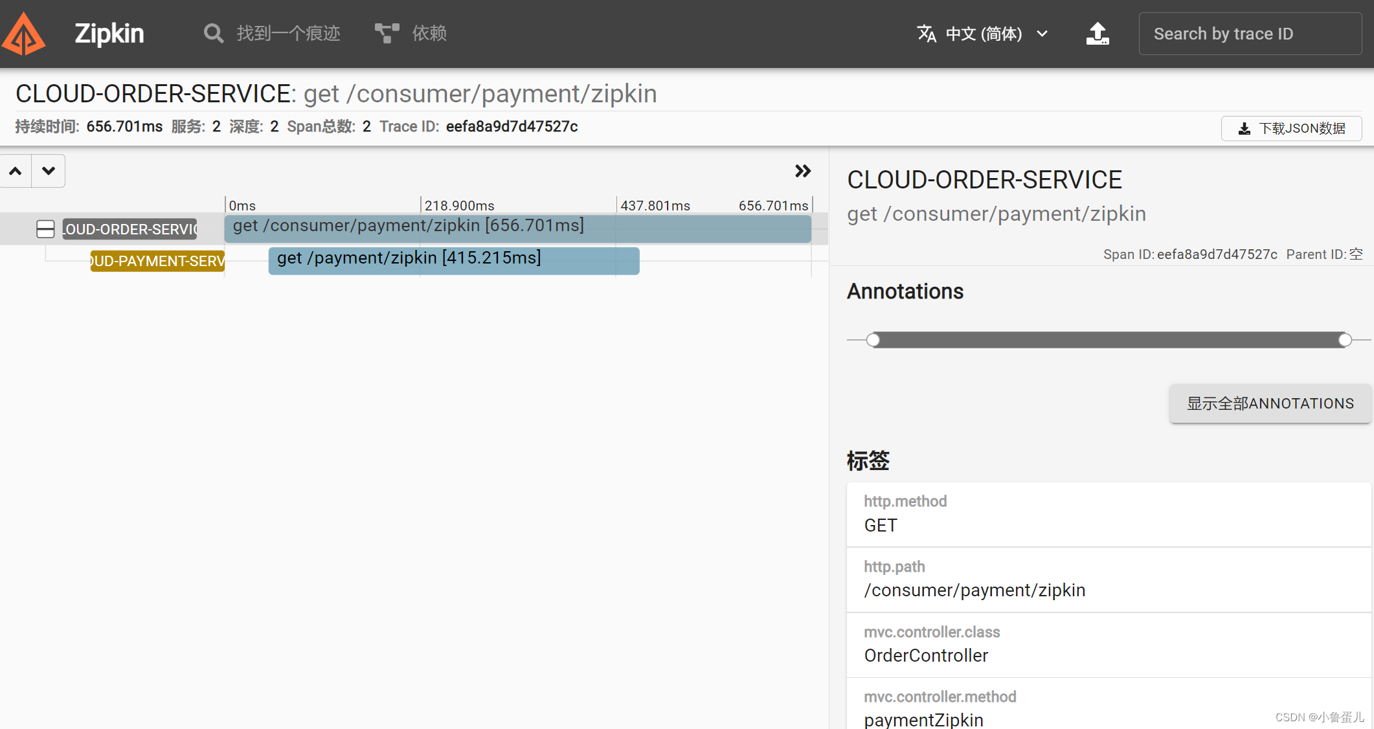Click the Span ID value in detail panel
Viewport: 1374px width, 729px height.
click(1217, 254)
